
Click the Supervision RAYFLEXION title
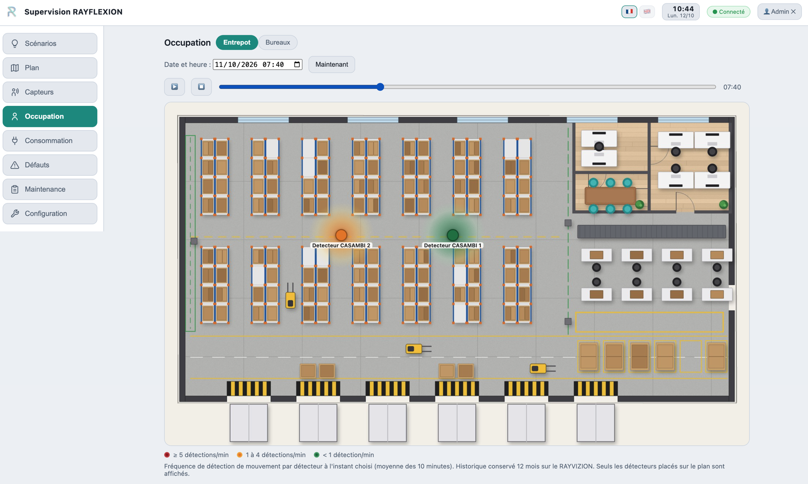coord(73,12)
